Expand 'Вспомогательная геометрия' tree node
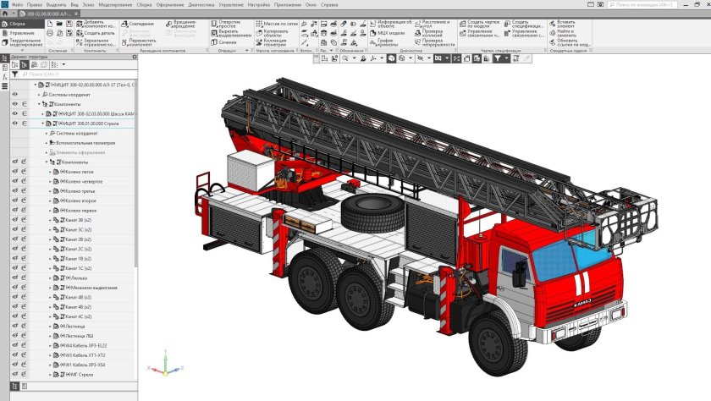 (47, 142)
